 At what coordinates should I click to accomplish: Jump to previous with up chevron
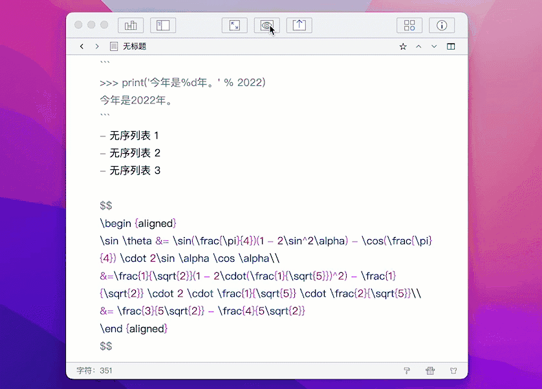(418, 47)
